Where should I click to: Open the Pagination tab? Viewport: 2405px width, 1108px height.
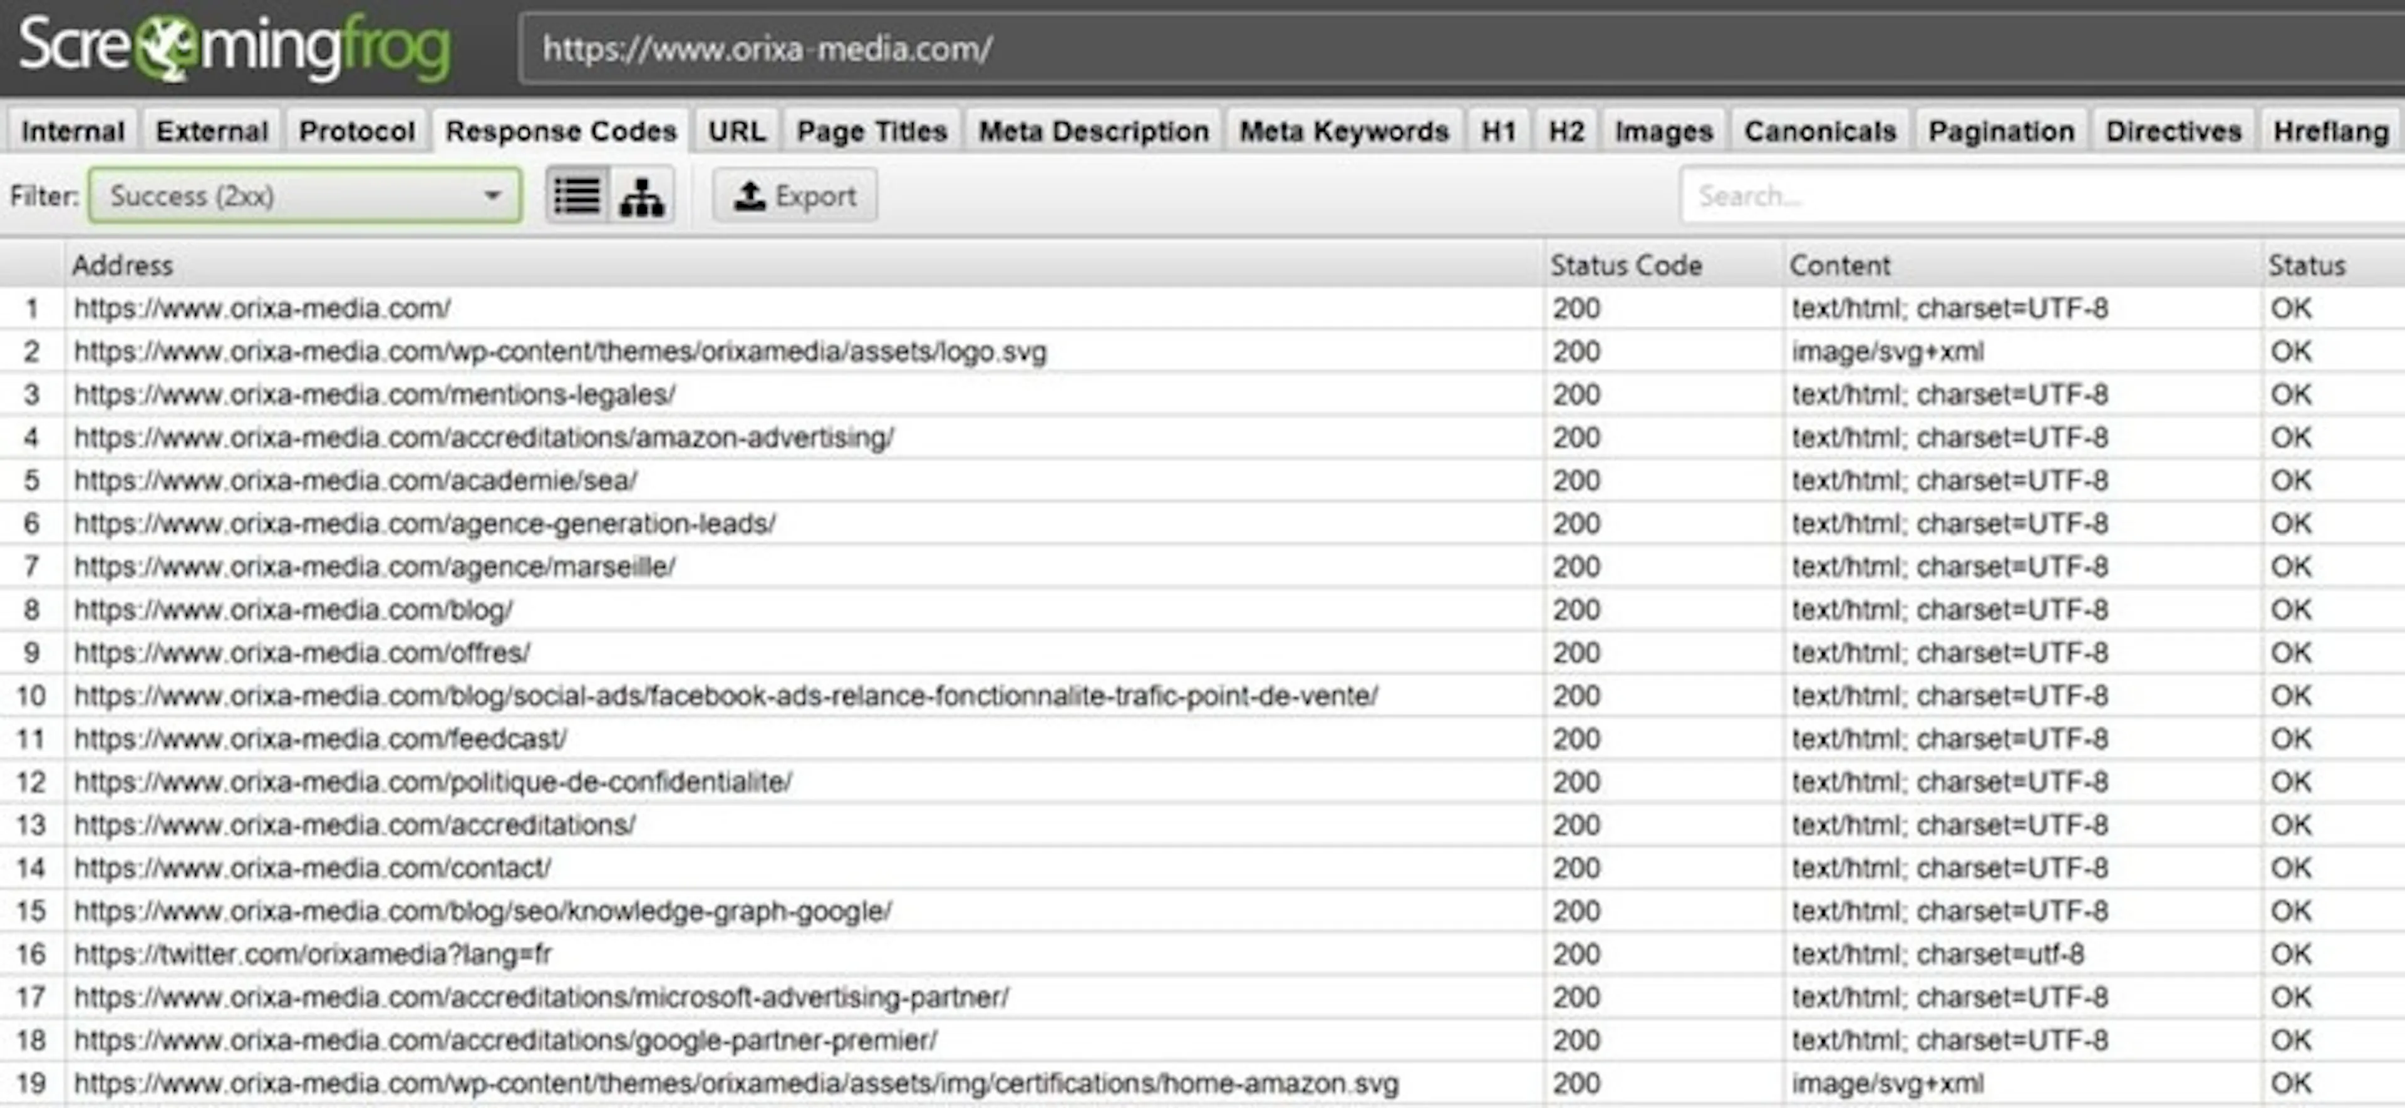2002,131
